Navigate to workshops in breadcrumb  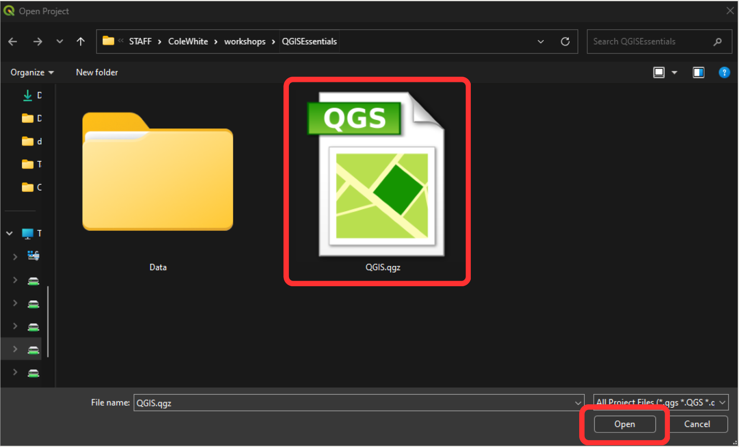point(245,41)
